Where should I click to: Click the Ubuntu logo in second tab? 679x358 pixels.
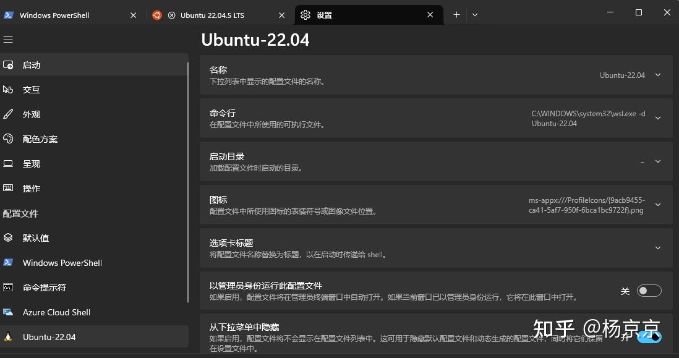156,15
